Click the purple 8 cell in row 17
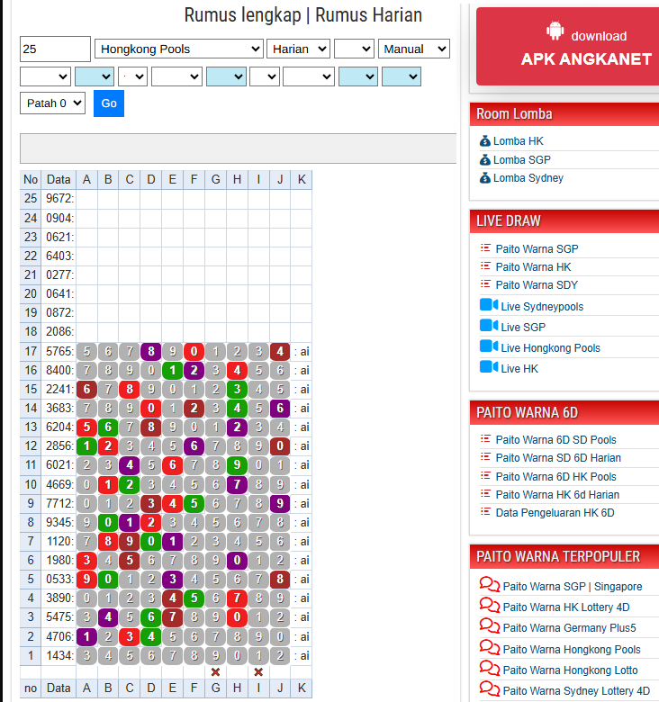The height and width of the screenshot is (702, 659). point(151,351)
